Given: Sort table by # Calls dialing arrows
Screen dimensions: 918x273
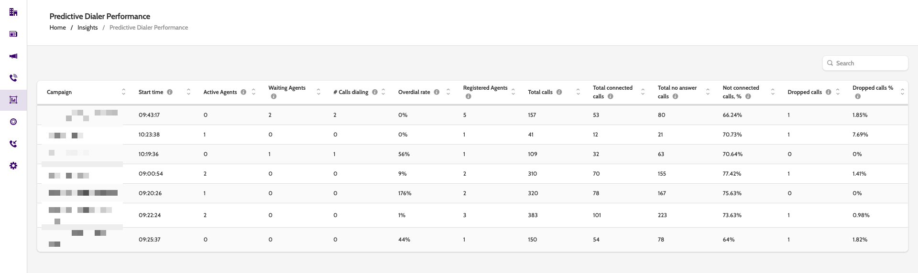Looking at the screenshot, I should (383, 92).
